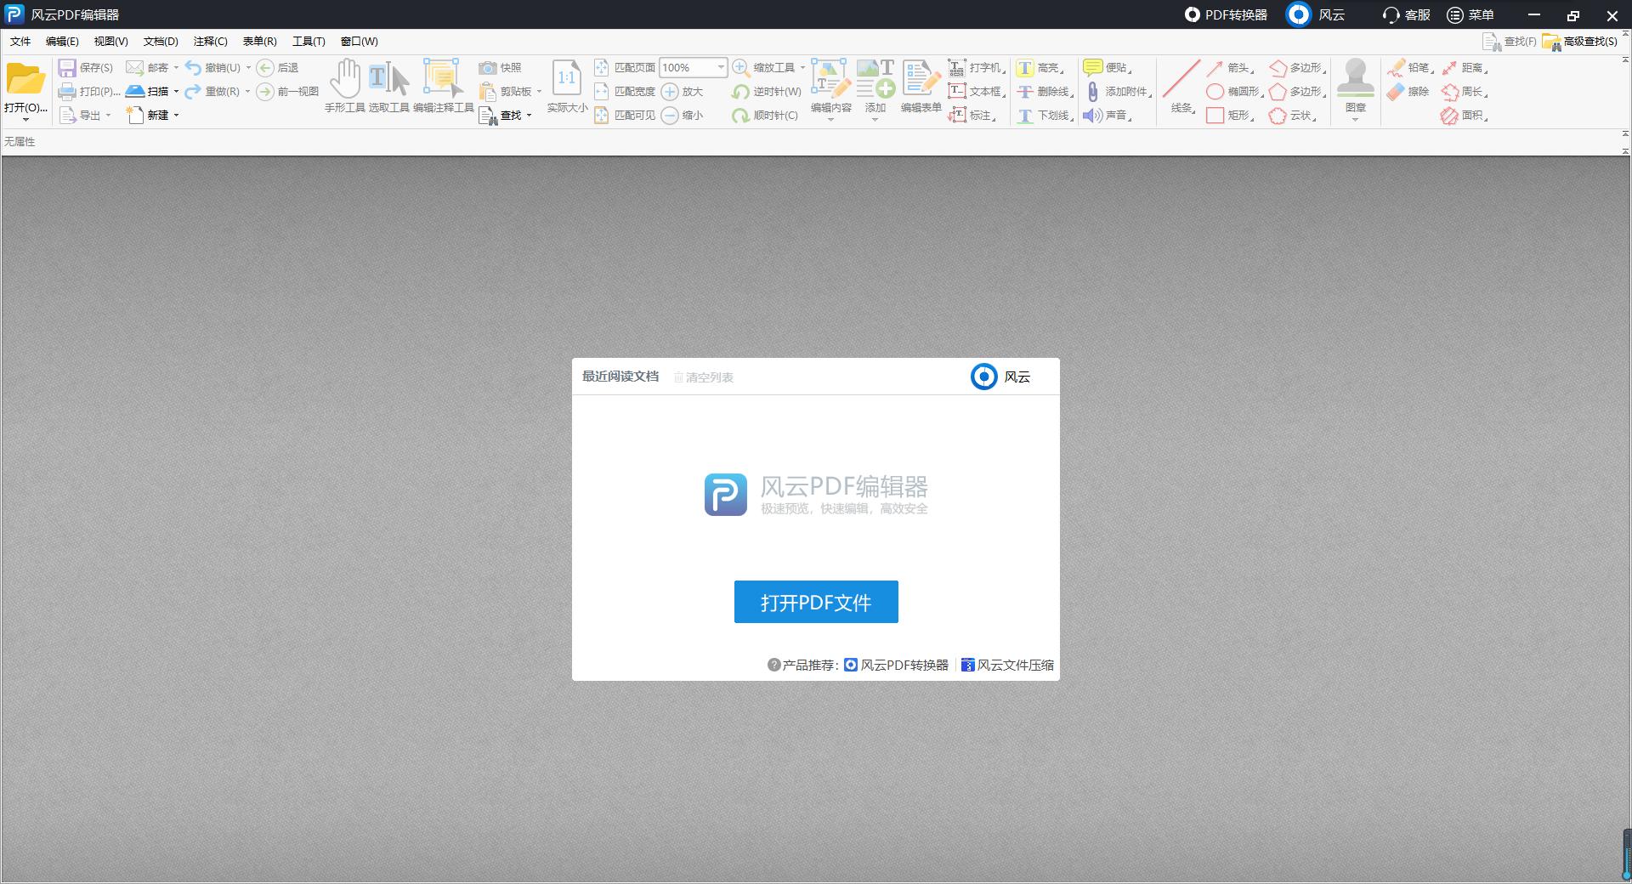Click the Zoom Out (缩小) minus icon
Image resolution: width=1632 pixels, height=884 pixels.
point(670,116)
